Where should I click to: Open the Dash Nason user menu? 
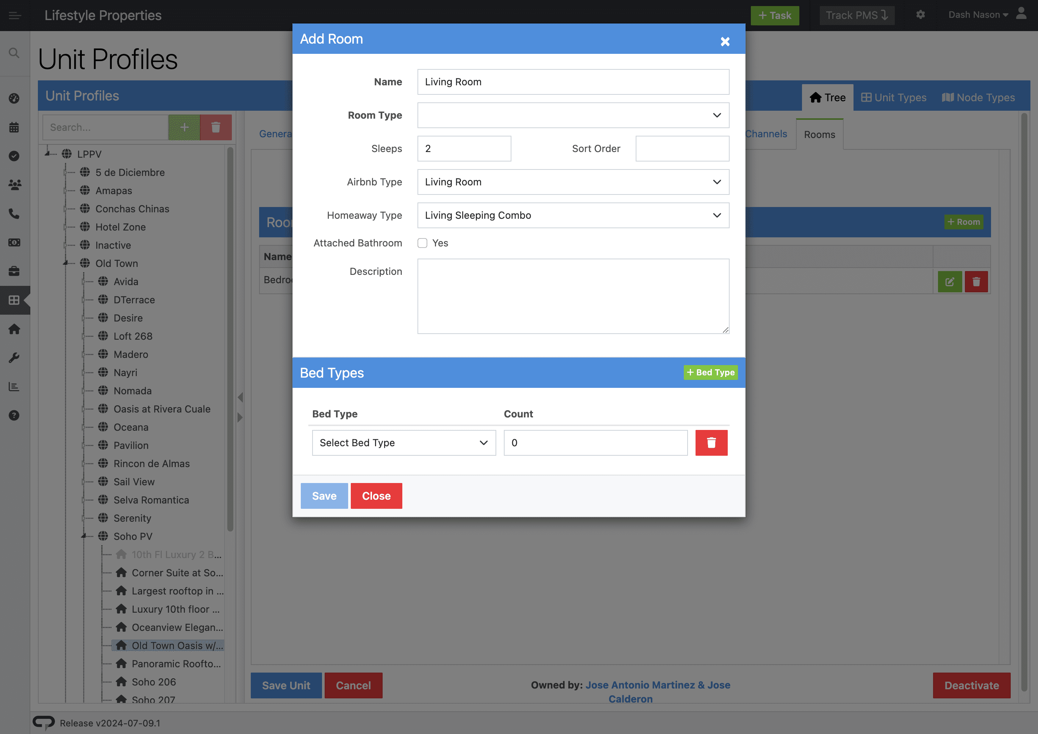(978, 15)
